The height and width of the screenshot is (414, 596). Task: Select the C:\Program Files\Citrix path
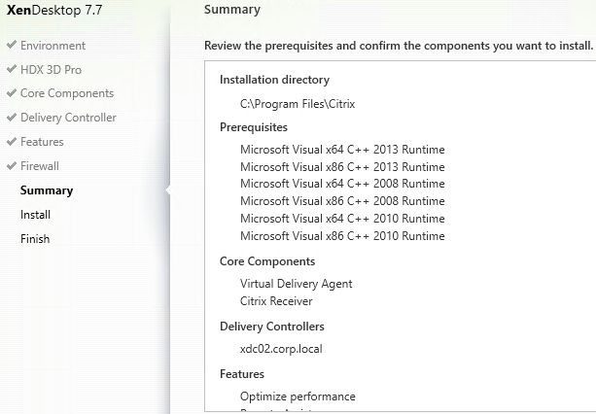(298, 104)
